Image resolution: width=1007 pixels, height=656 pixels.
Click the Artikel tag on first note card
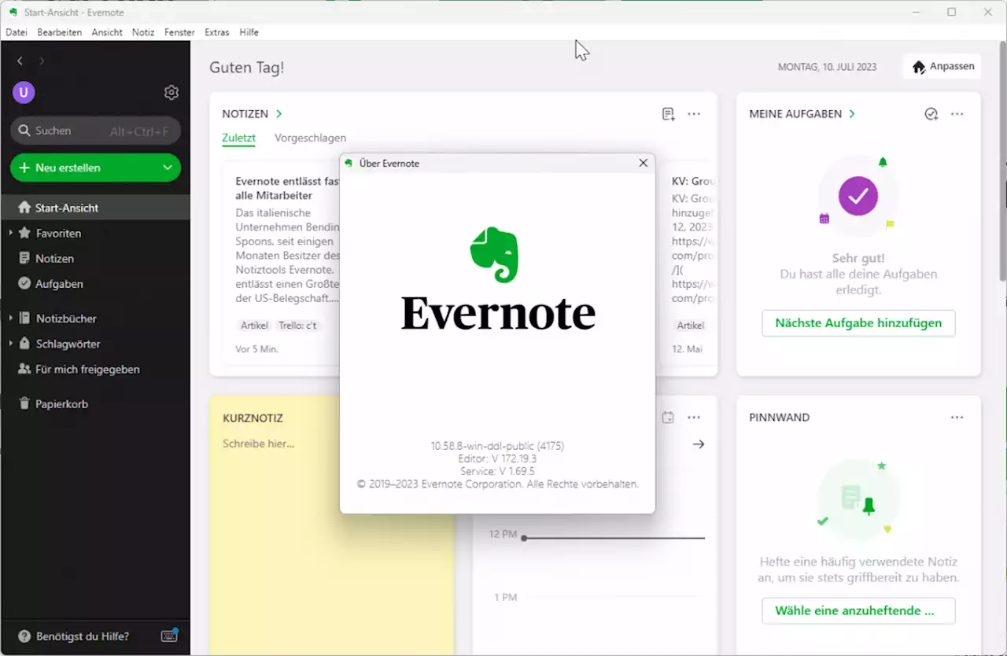[x=254, y=325]
